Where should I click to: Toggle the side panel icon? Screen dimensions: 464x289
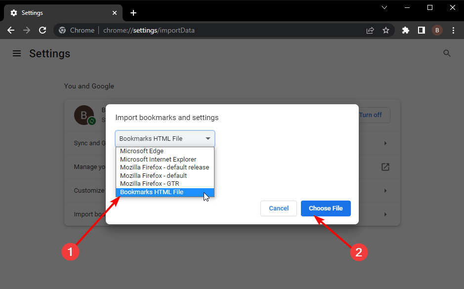click(x=422, y=30)
